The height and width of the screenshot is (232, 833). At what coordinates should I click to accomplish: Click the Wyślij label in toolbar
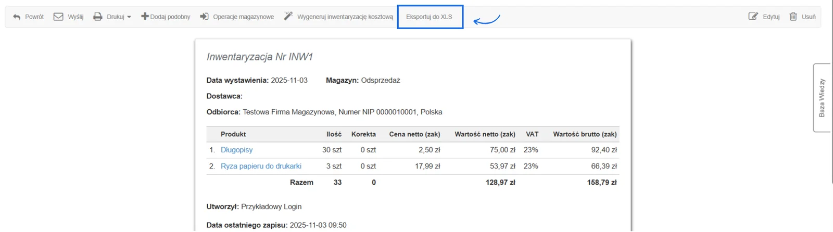[x=75, y=17]
